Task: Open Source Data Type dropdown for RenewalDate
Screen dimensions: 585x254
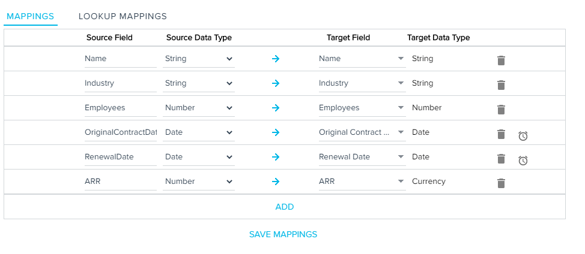Action: click(199, 157)
